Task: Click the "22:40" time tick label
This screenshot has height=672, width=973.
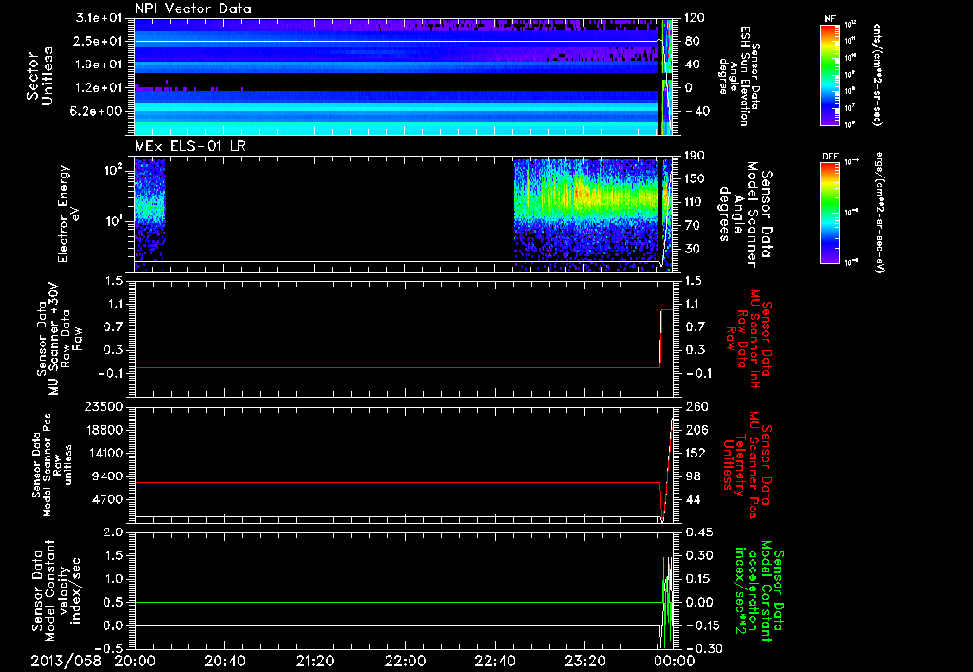Action: (x=495, y=661)
